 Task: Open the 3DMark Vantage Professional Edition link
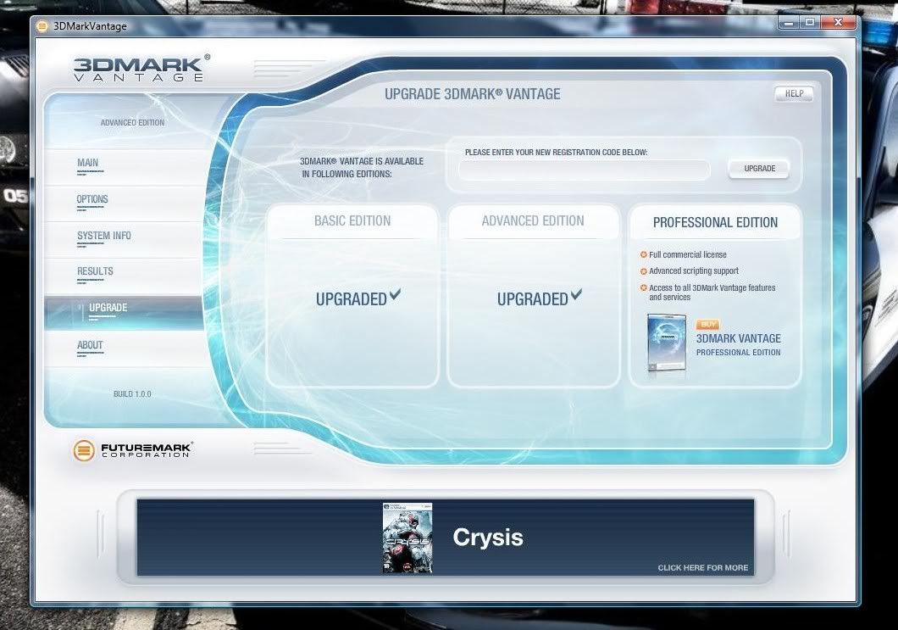738,344
